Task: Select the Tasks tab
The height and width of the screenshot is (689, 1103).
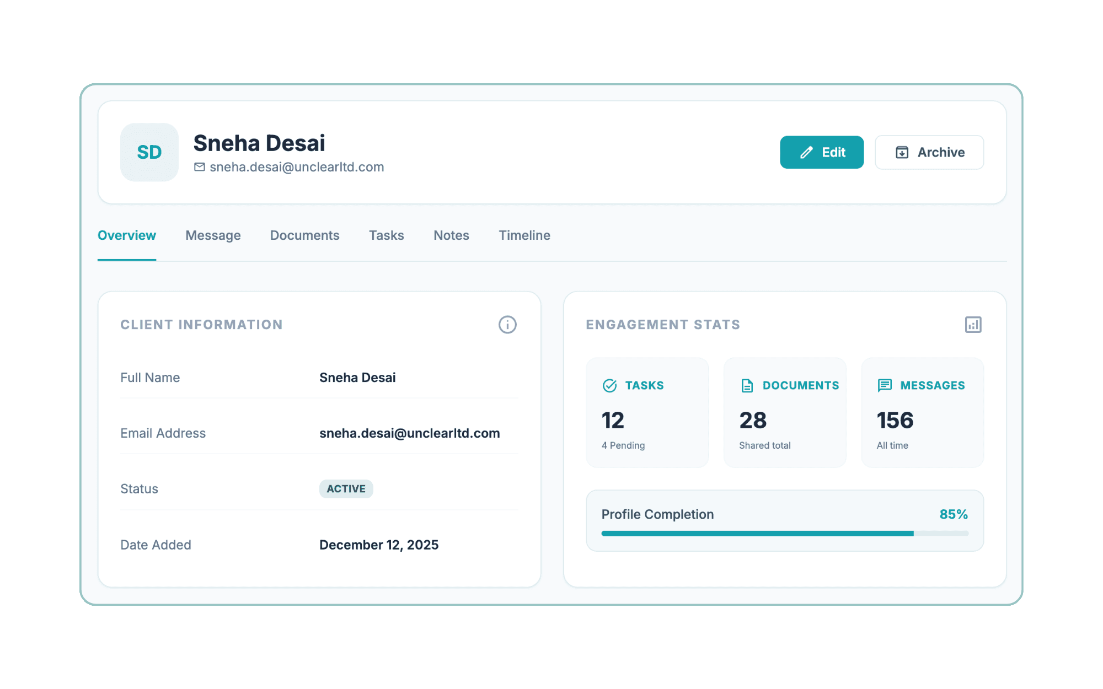Action: [x=386, y=235]
